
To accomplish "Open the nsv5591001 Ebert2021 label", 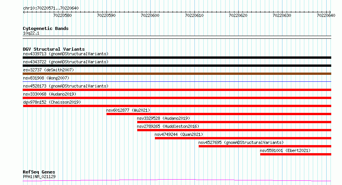I will click(285, 150).
